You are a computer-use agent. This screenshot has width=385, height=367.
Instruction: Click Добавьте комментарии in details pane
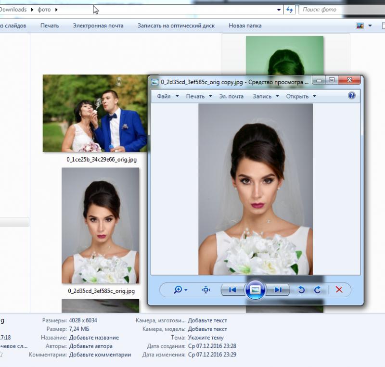tap(100, 354)
